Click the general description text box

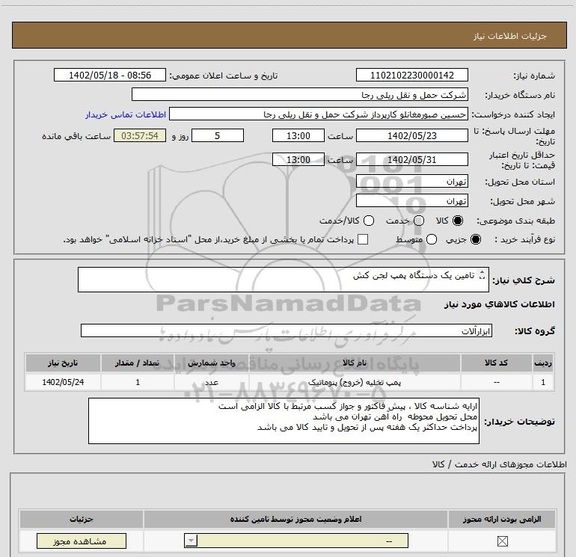[x=284, y=280]
